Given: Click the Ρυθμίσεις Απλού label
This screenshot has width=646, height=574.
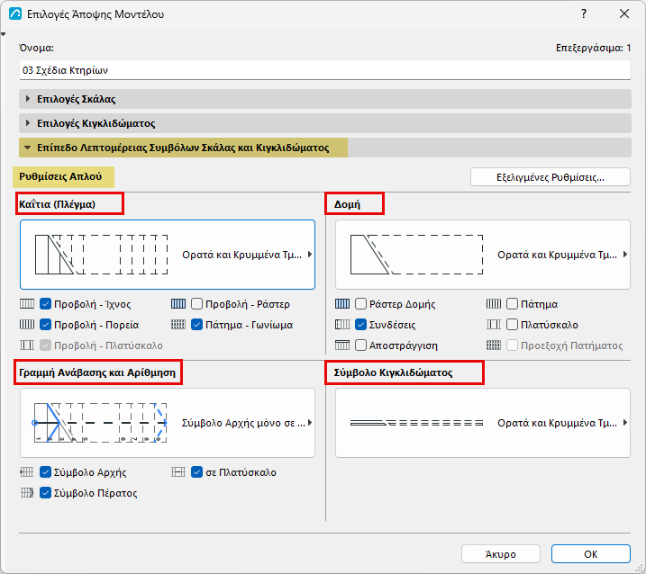Looking at the screenshot, I should [60, 176].
